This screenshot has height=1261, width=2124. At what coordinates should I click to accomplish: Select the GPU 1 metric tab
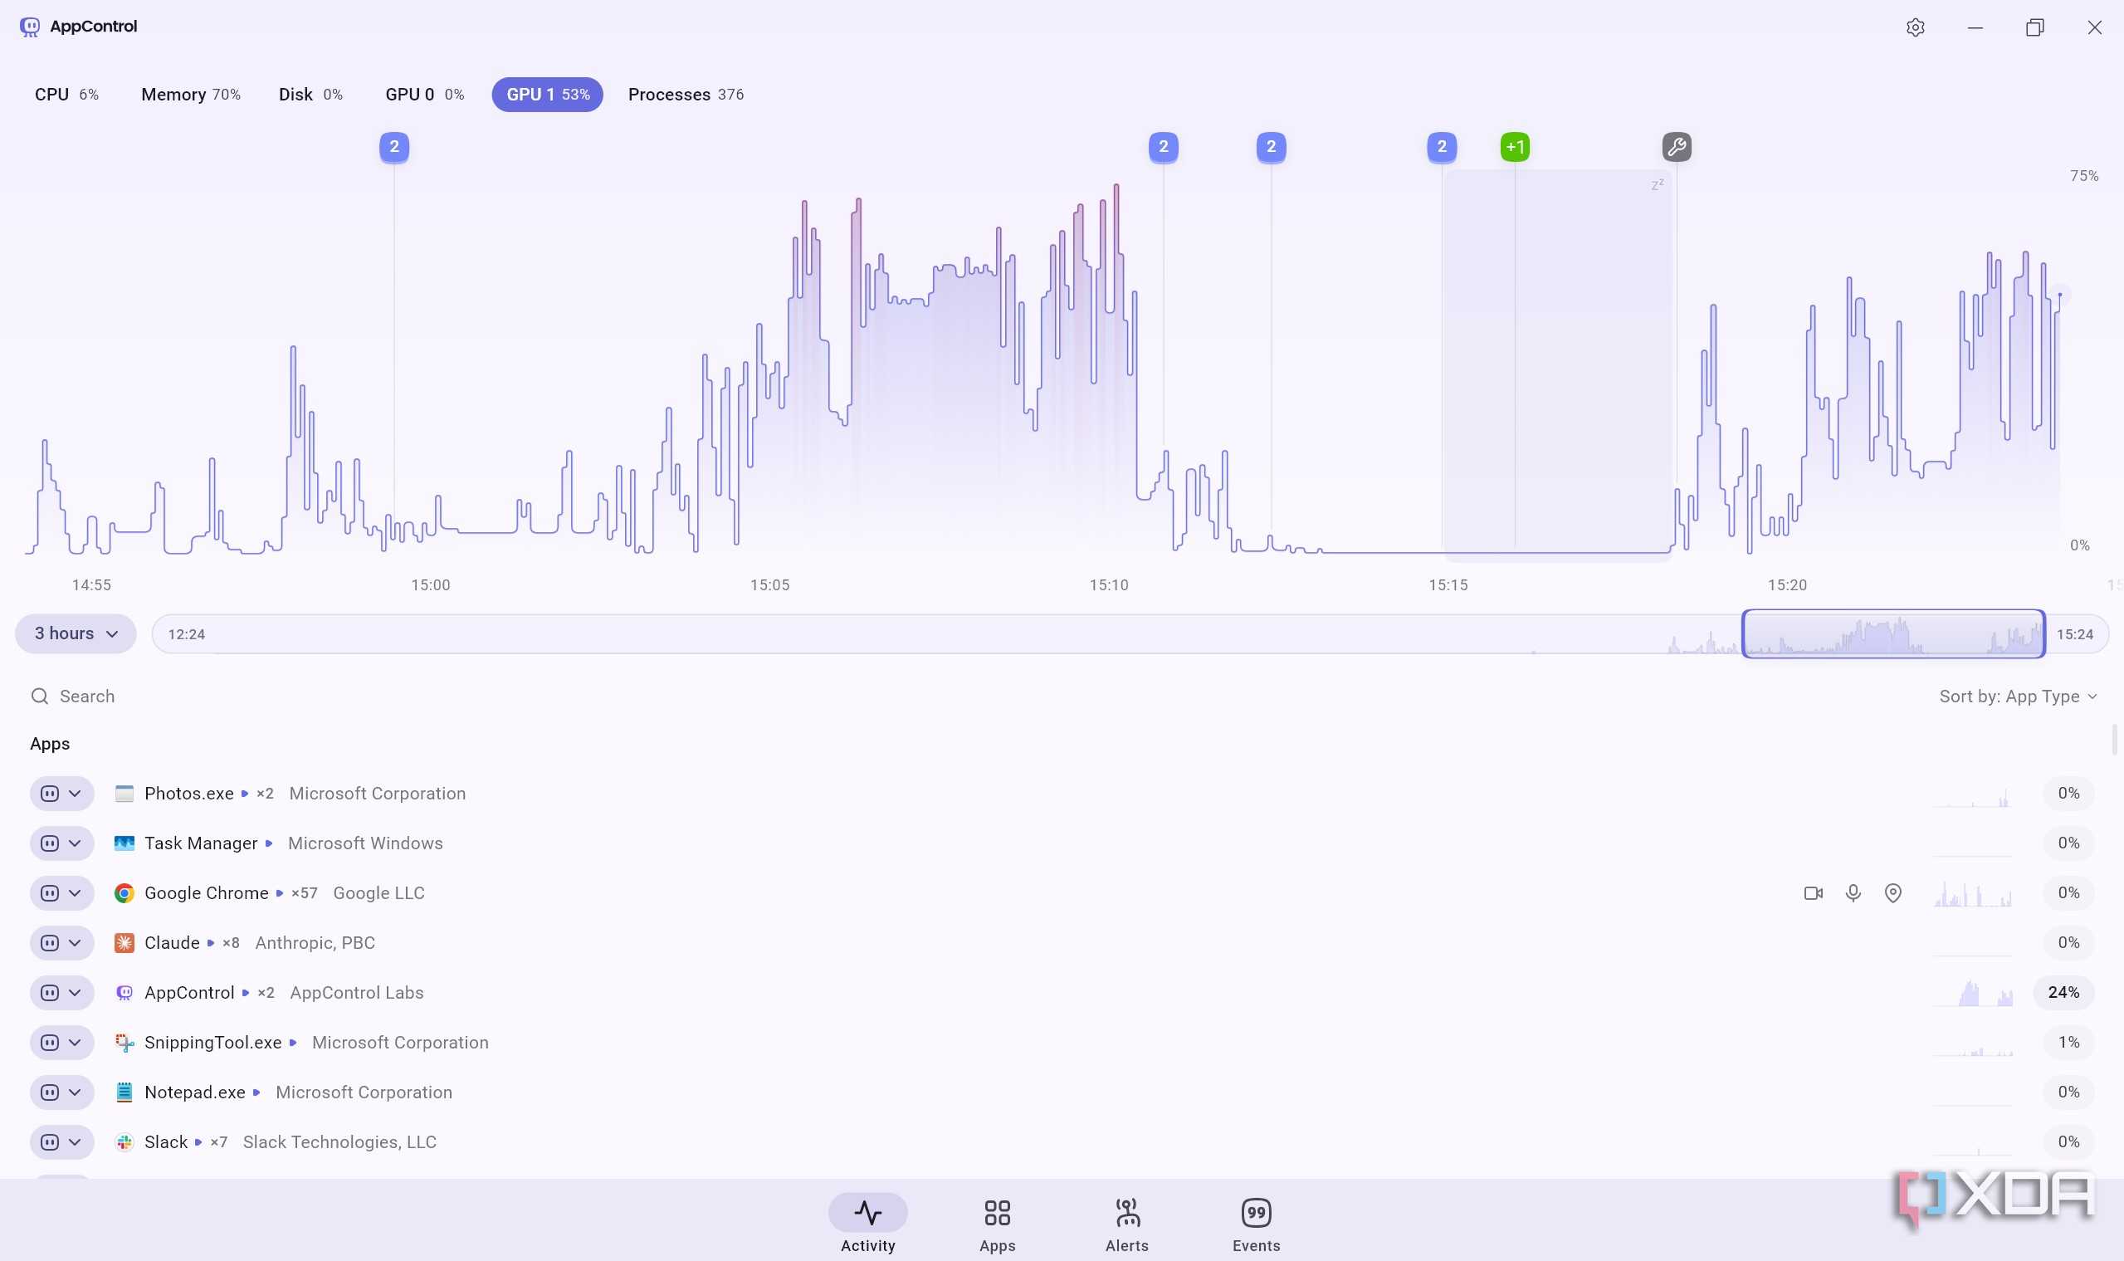click(547, 95)
